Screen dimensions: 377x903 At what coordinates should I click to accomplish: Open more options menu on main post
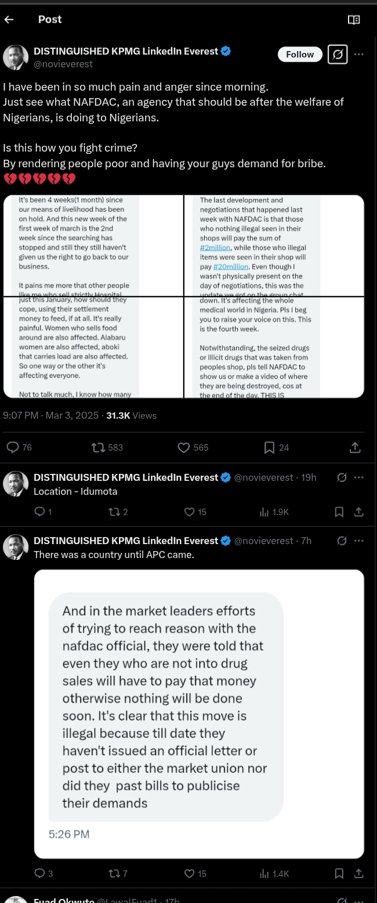(359, 55)
